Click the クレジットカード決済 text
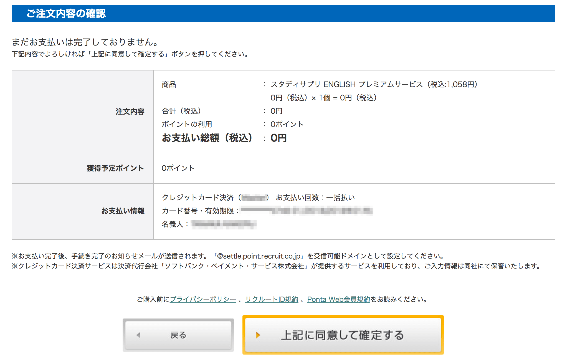This screenshot has height=364, width=562. (198, 198)
